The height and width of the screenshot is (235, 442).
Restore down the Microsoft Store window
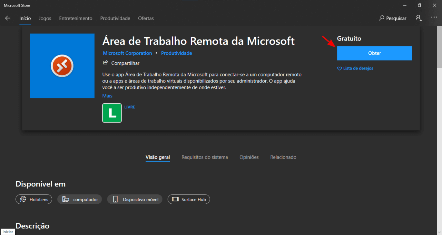click(x=420, y=5)
